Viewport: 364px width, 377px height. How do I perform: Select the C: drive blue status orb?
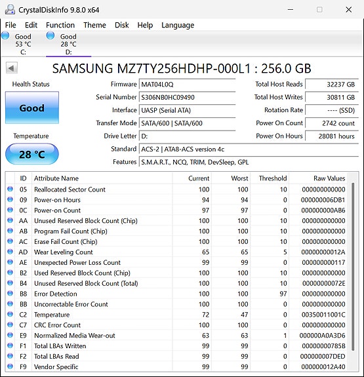(5, 35)
